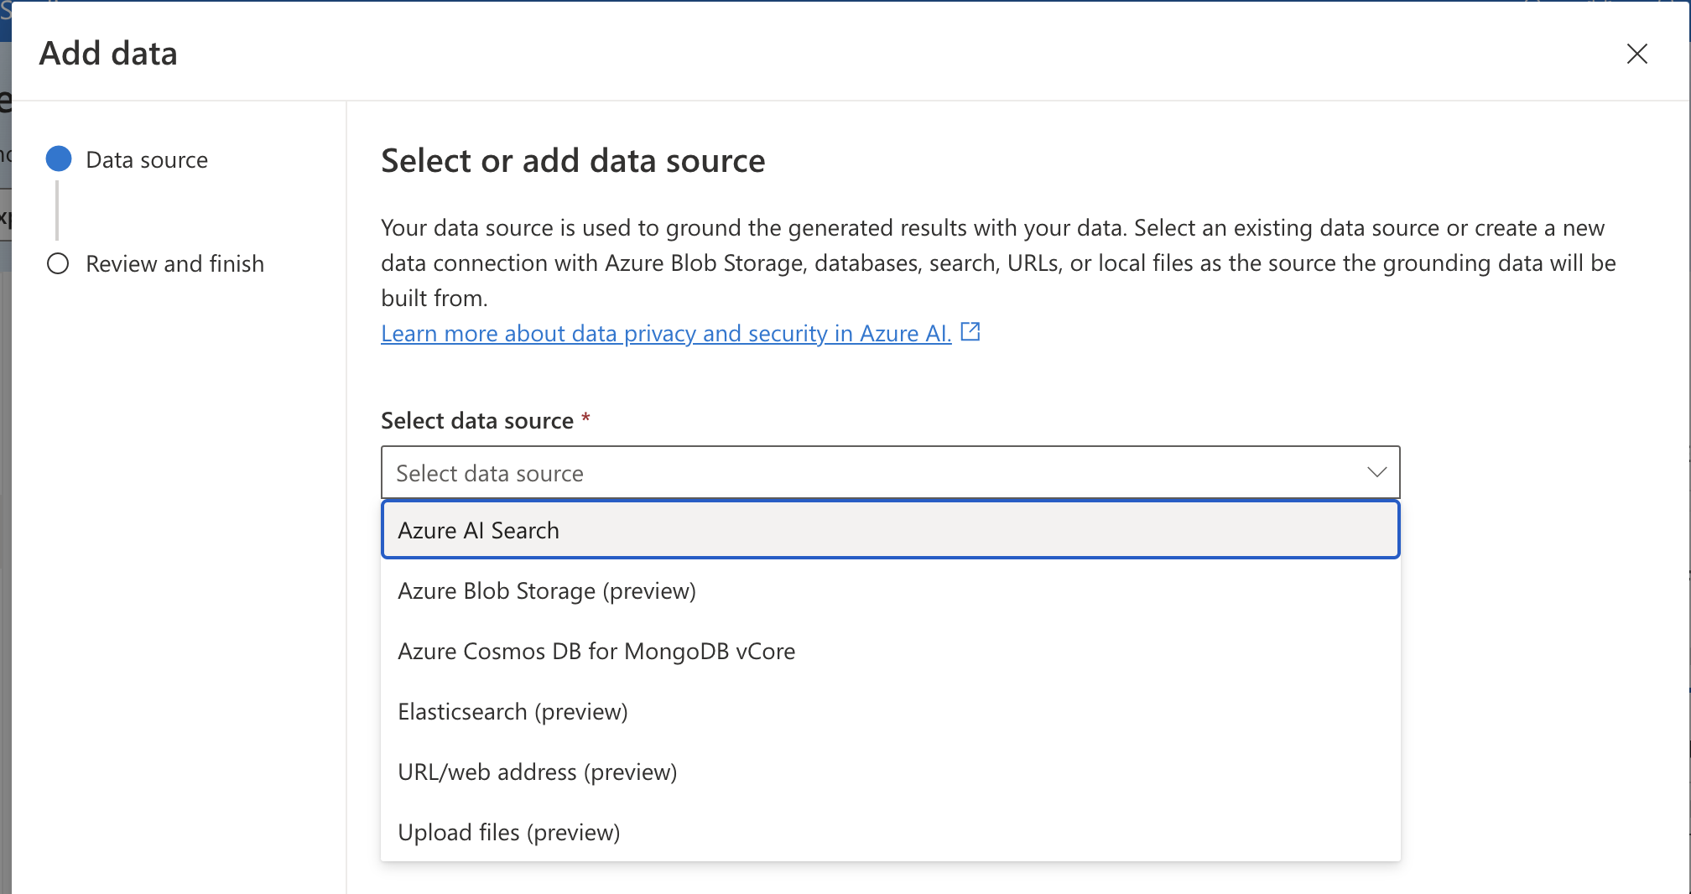Open the data privacy and security link
Screen dimensions: 1691x894
tap(666, 334)
